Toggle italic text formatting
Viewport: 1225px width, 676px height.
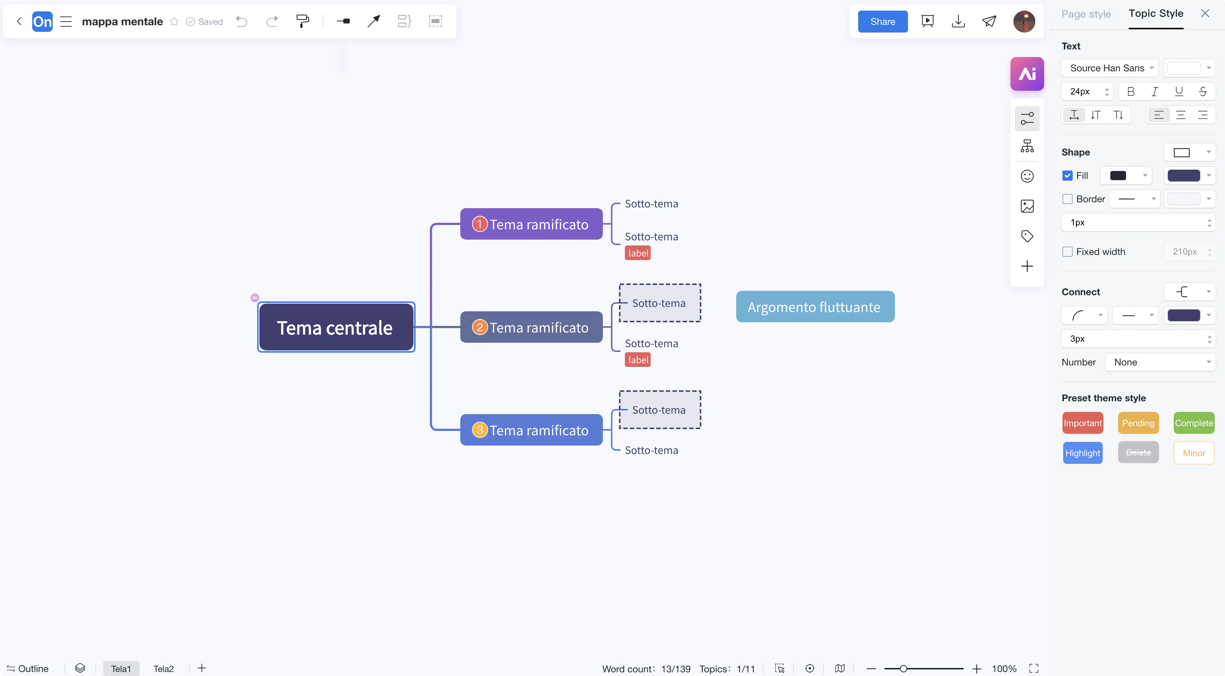[x=1155, y=91]
